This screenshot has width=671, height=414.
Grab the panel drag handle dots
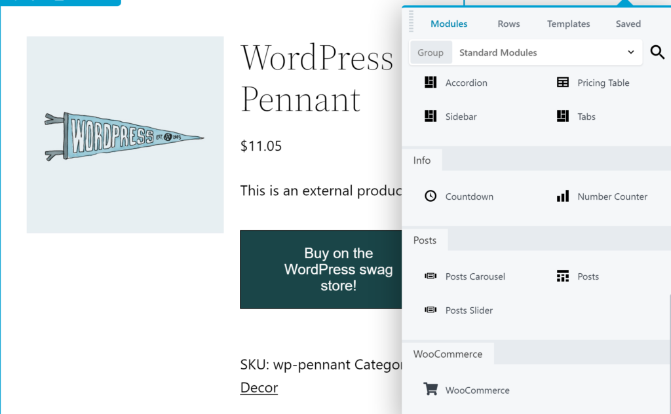tap(412, 22)
